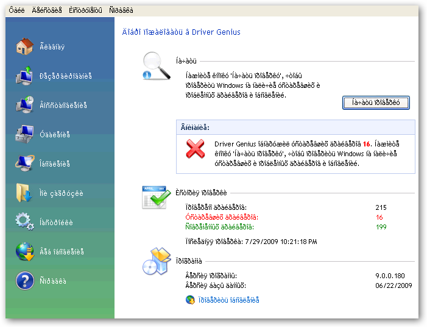The height and width of the screenshot is (327, 427).
Task: Open the third menu 'Èíñòðóìåíòû' (Tools)
Action: click(x=85, y=10)
